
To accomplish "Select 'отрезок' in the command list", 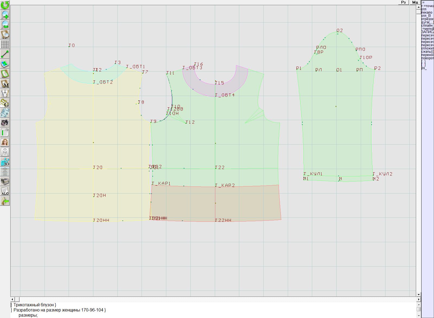I will [x=427, y=19].
